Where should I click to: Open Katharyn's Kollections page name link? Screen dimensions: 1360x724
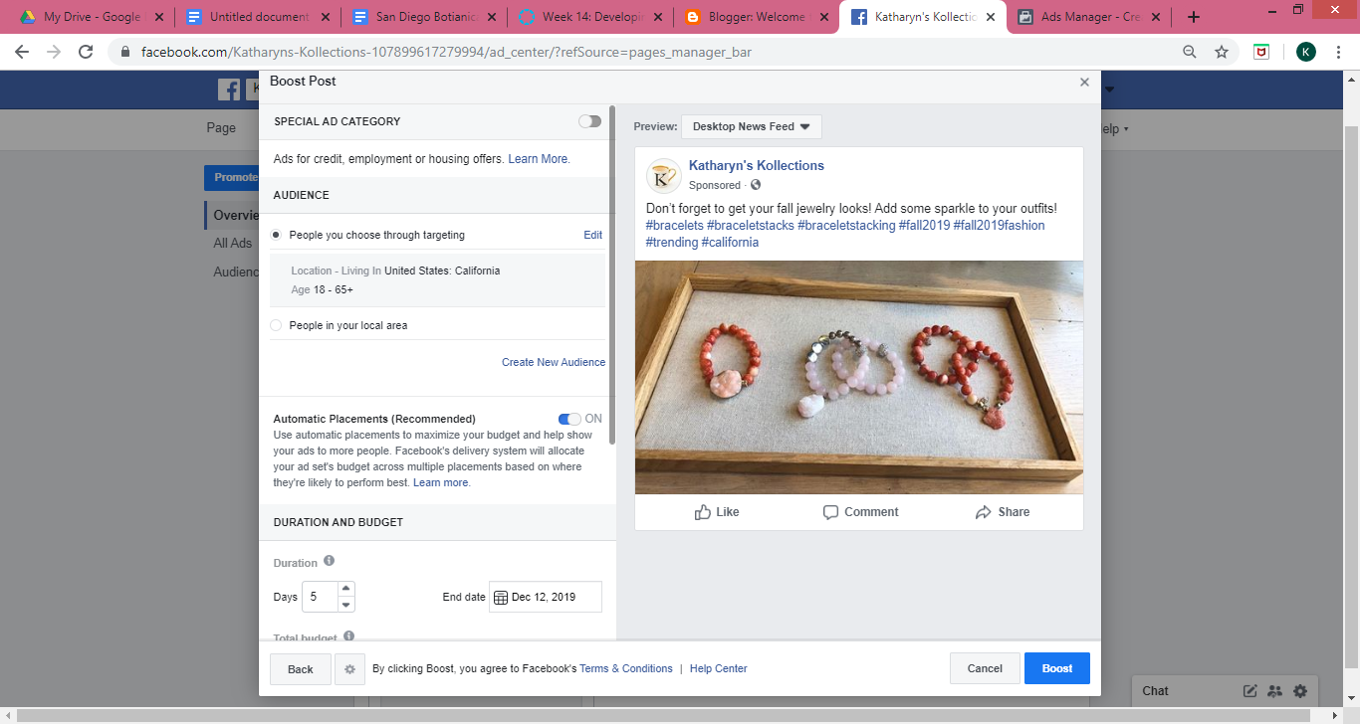757,166
